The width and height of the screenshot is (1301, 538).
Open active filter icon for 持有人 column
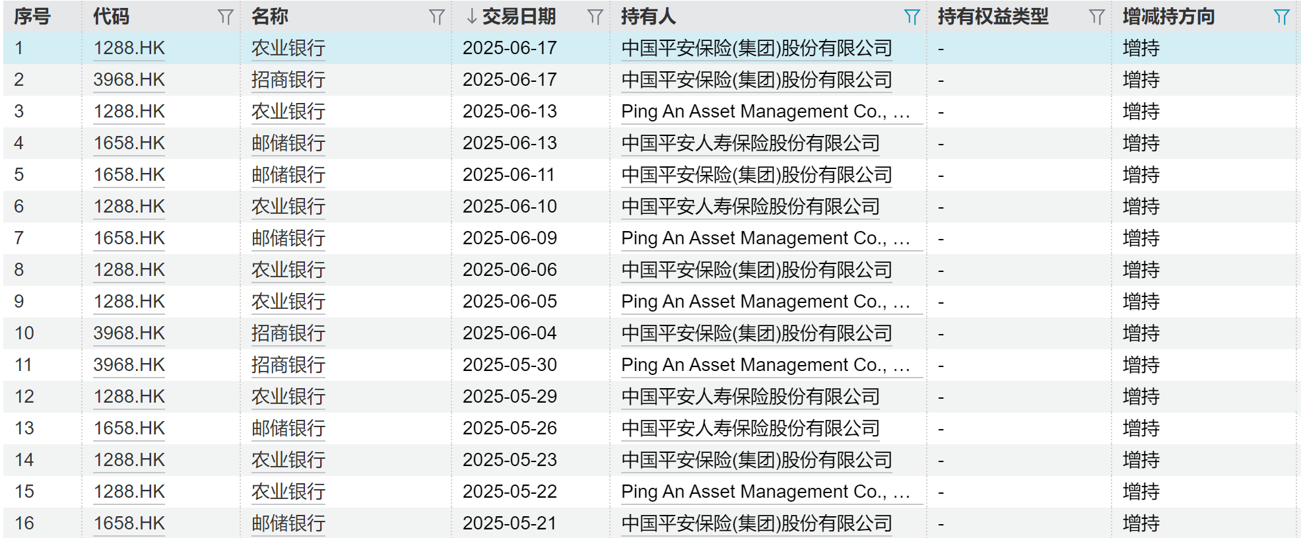point(912,17)
